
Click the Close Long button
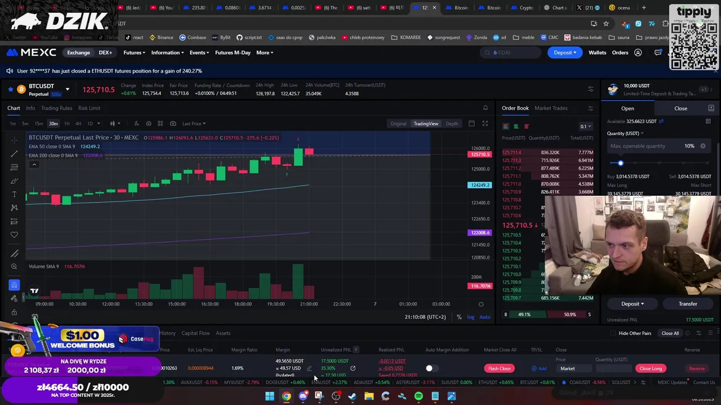coord(651,368)
